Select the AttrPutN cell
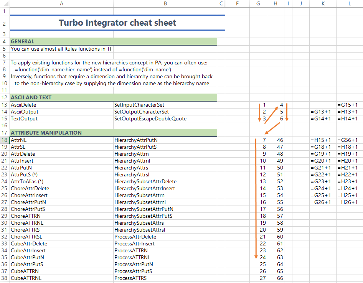Image resolution: width=363 pixels, height=283 pixels. 61,168
